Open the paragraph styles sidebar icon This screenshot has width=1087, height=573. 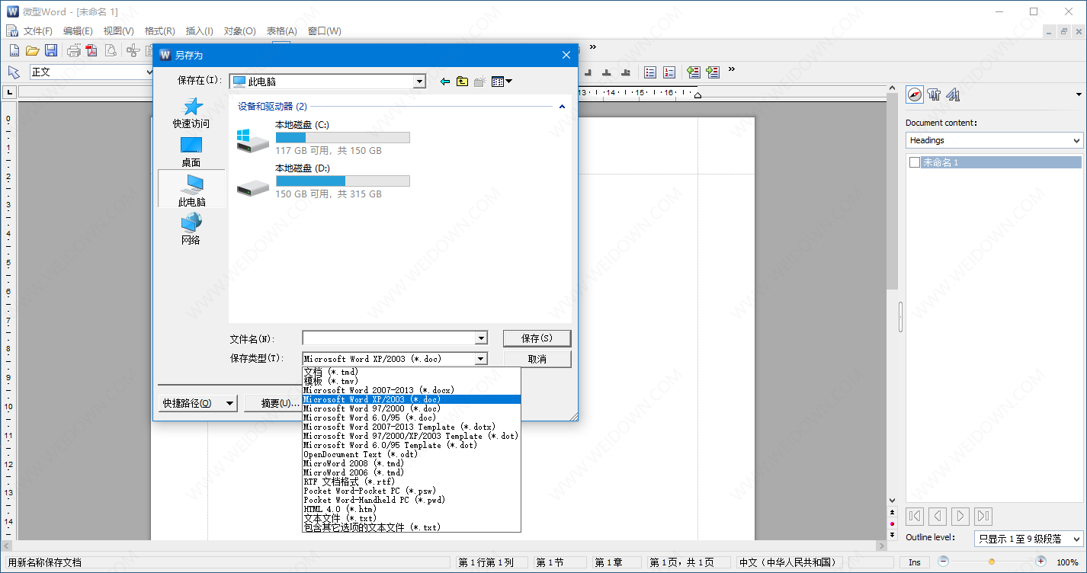(934, 94)
